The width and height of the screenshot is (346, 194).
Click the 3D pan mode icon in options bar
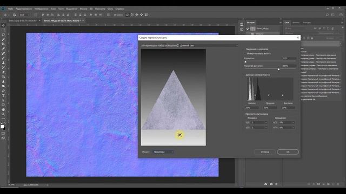pos(137,15)
